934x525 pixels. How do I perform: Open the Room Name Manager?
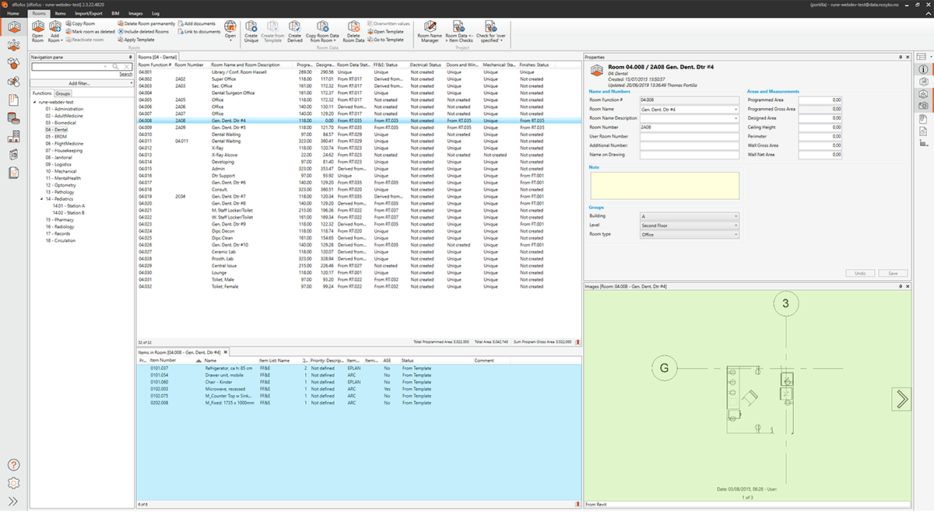429,31
